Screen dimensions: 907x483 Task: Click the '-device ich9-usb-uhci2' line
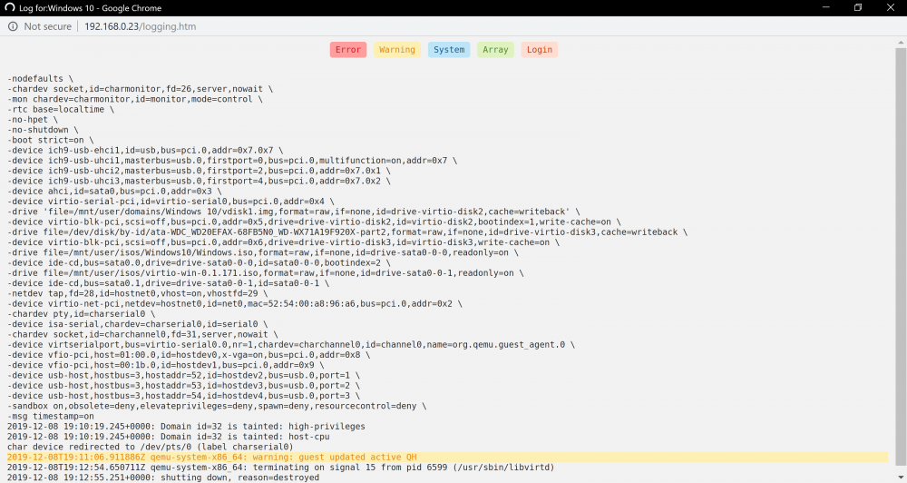pos(199,171)
